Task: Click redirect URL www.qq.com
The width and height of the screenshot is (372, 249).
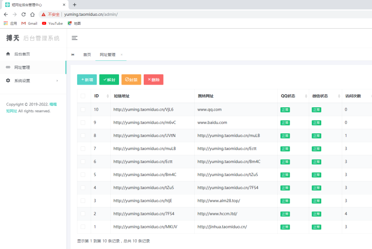Action: click(210, 110)
